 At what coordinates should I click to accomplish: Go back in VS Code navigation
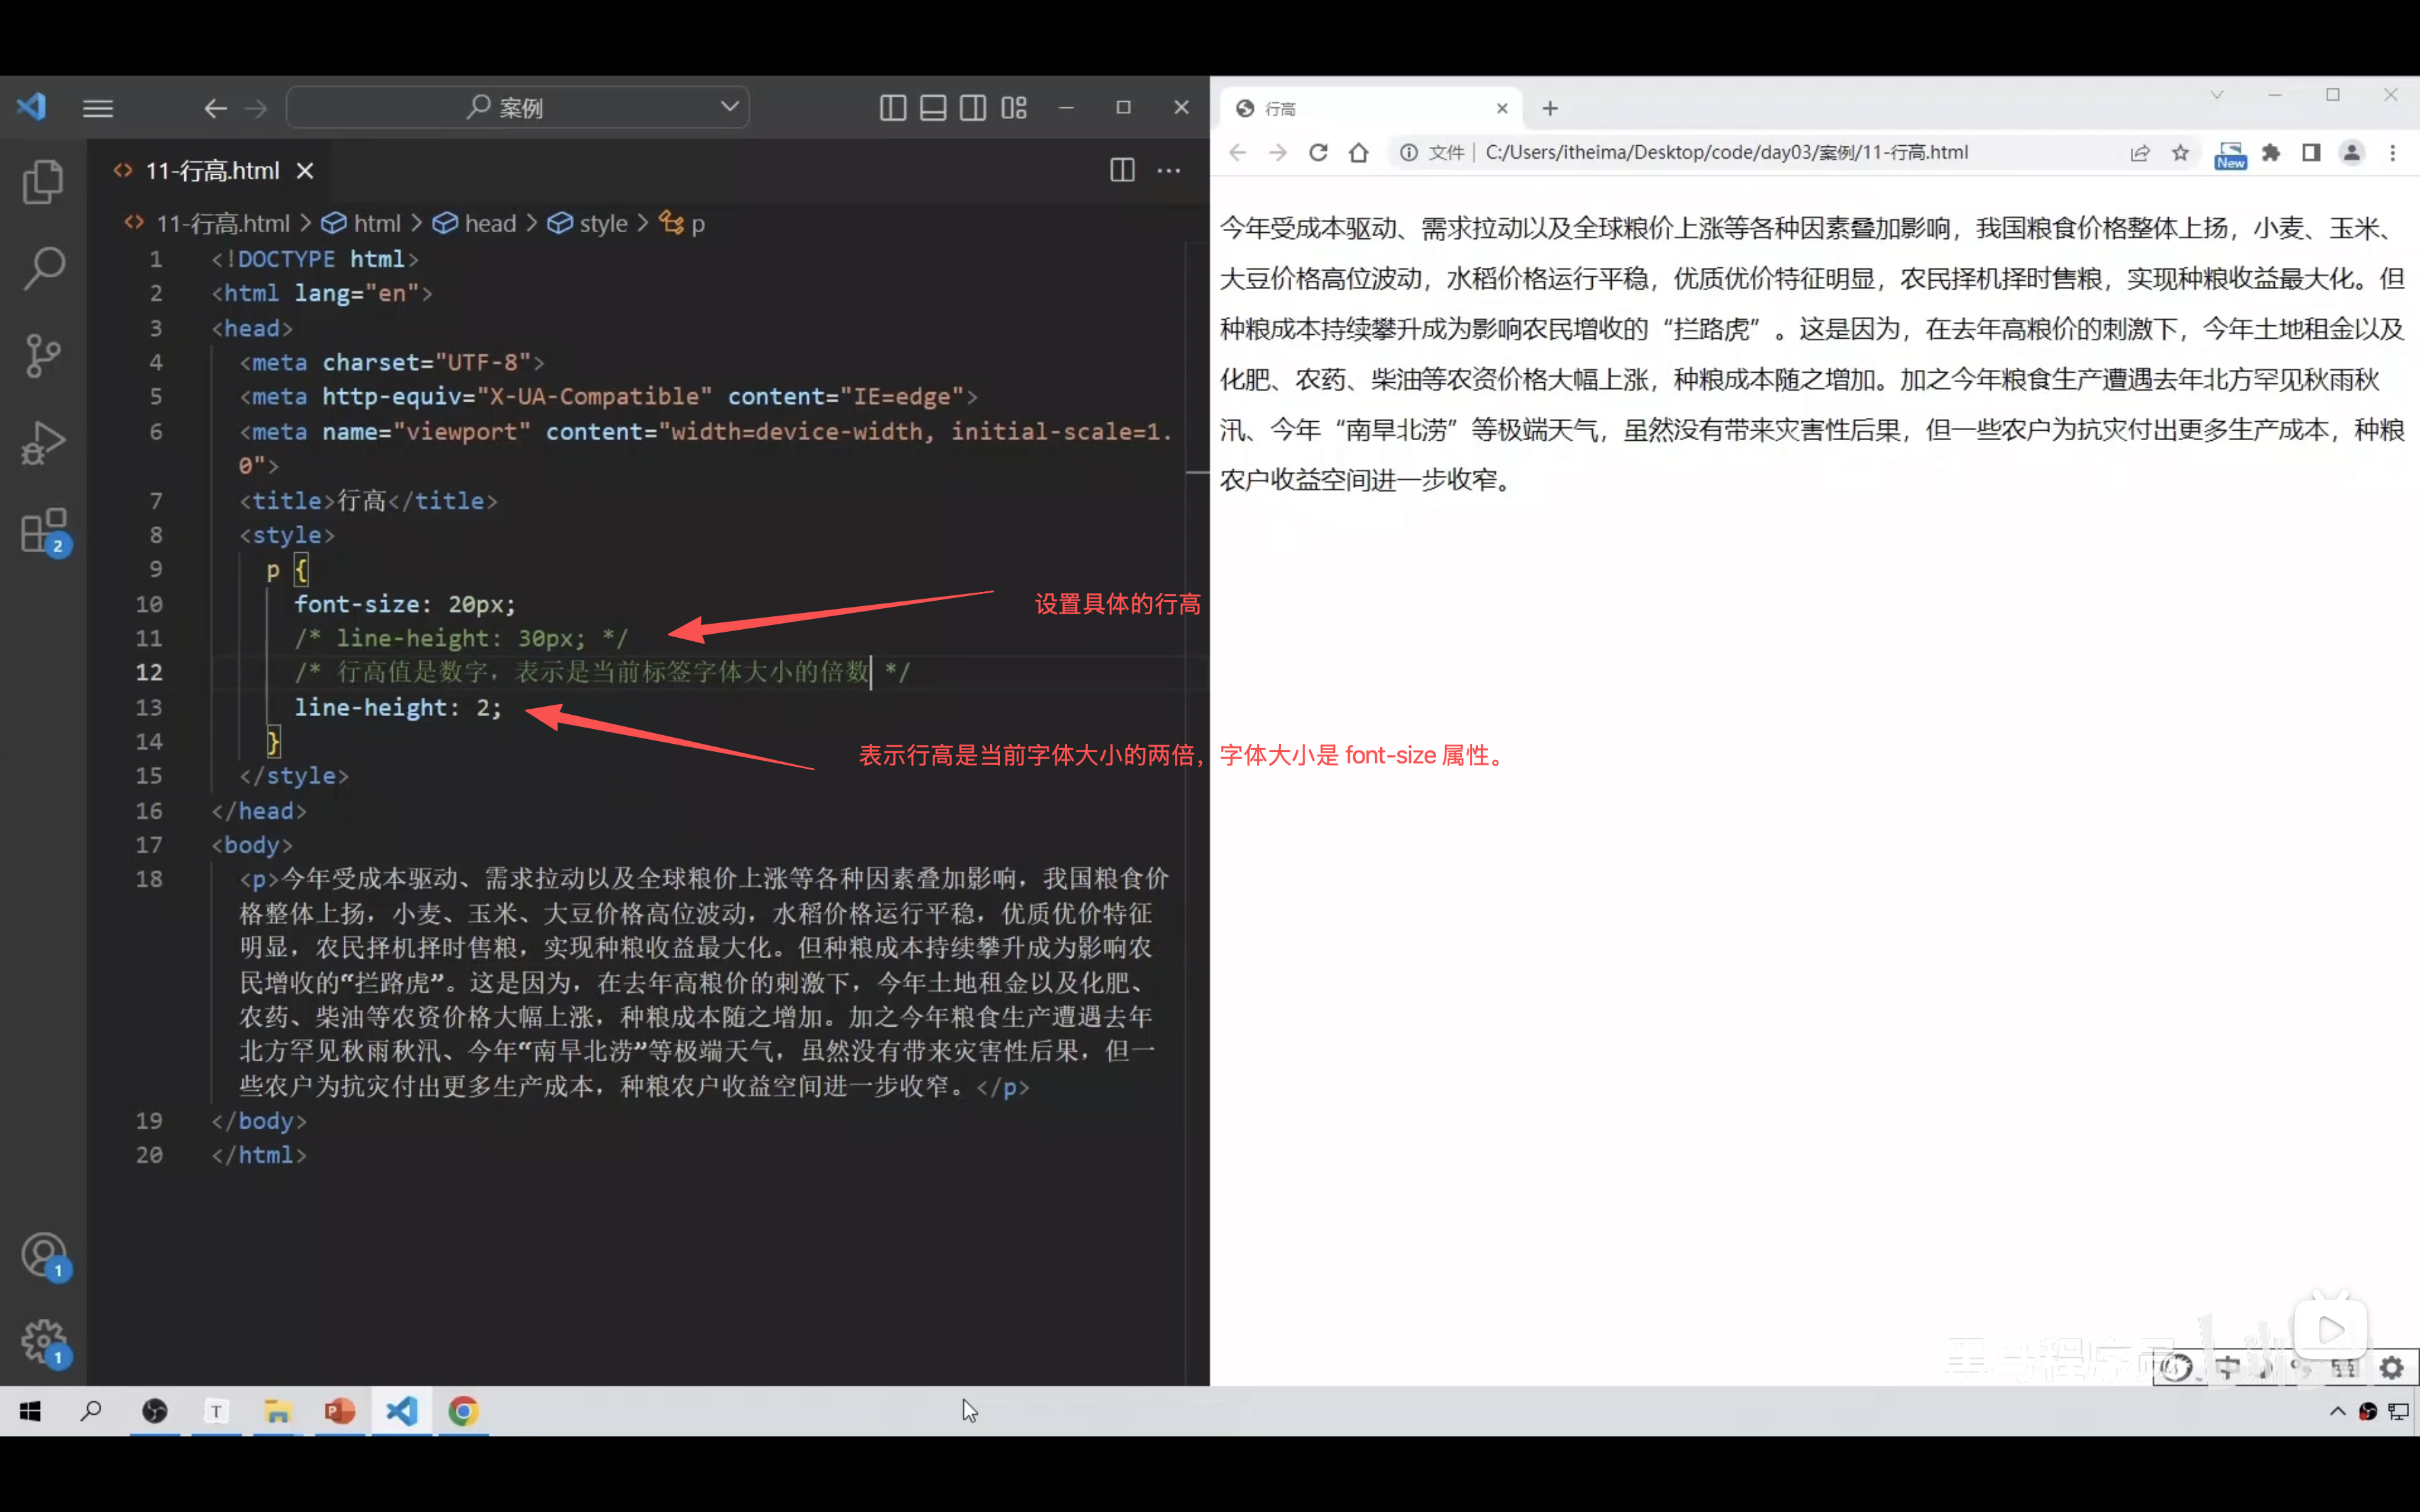coord(215,108)
